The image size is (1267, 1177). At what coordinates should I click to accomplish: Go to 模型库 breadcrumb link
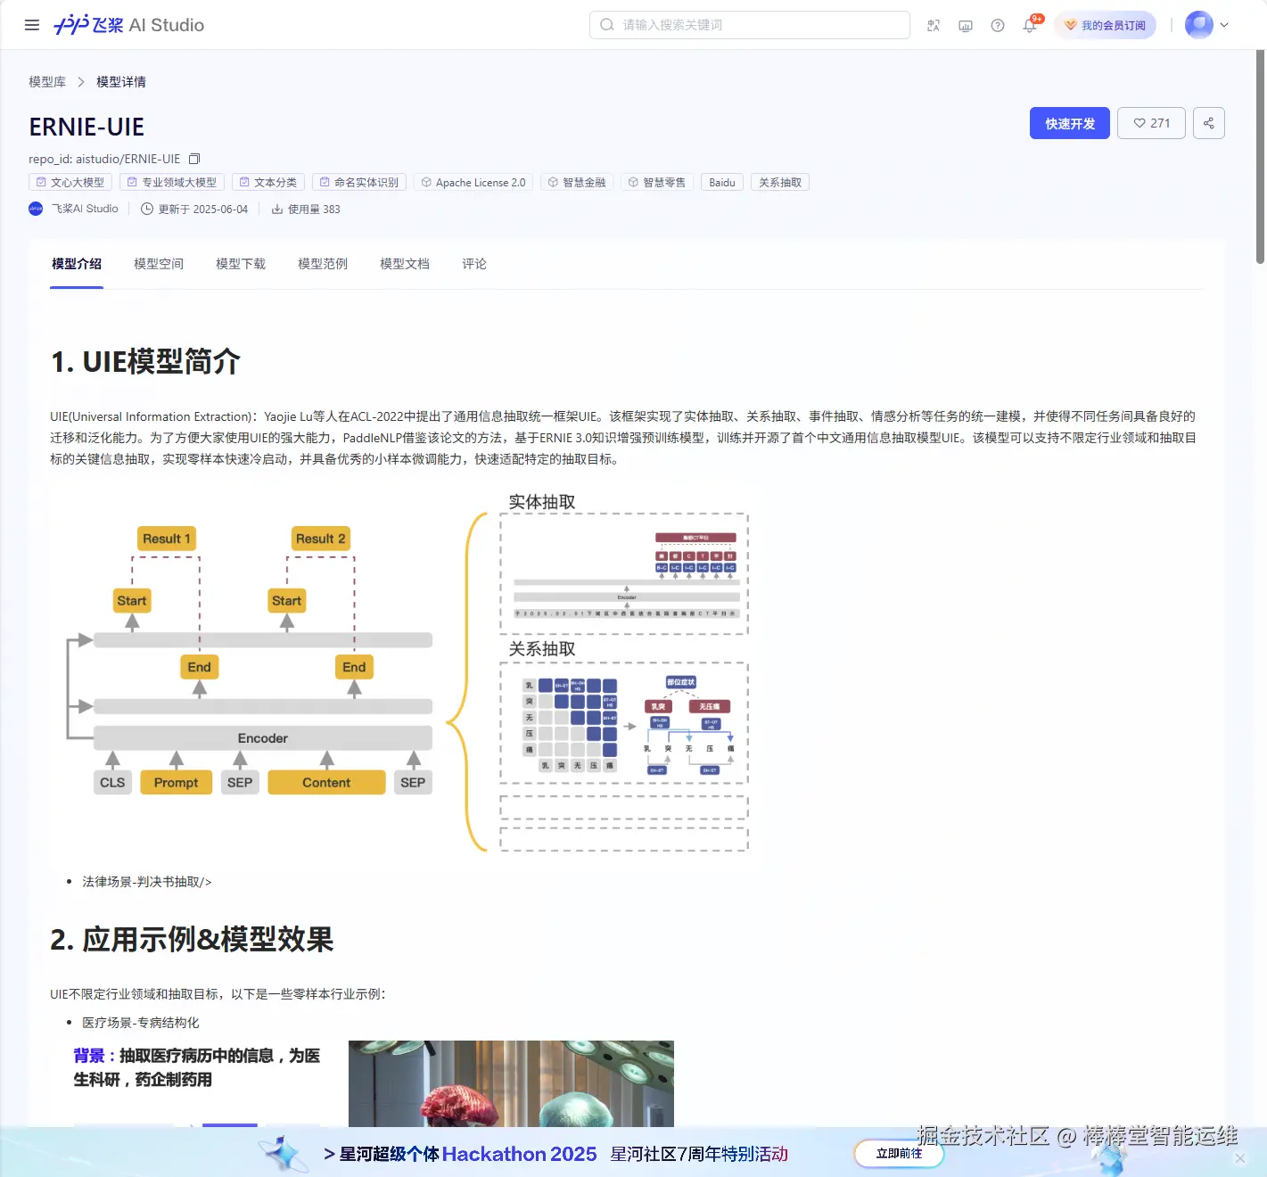pyautogui.click(x=47, y=82)
